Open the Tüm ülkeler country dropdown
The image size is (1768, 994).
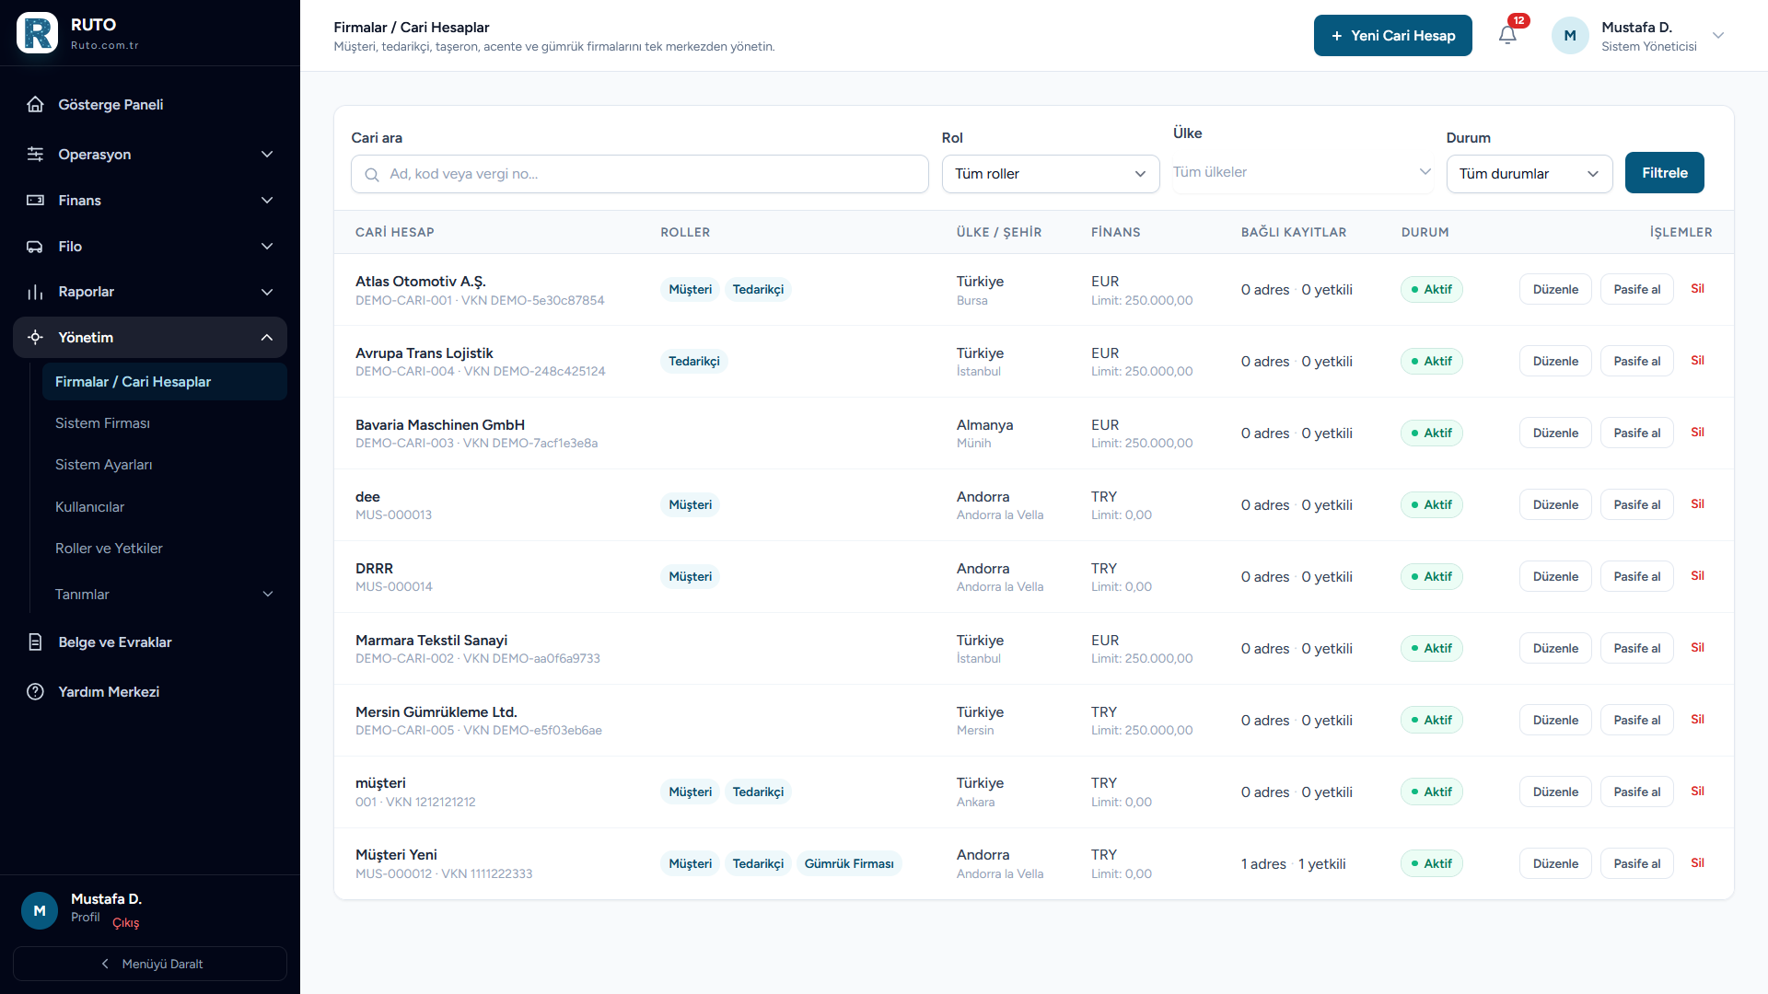(1301, 172)
